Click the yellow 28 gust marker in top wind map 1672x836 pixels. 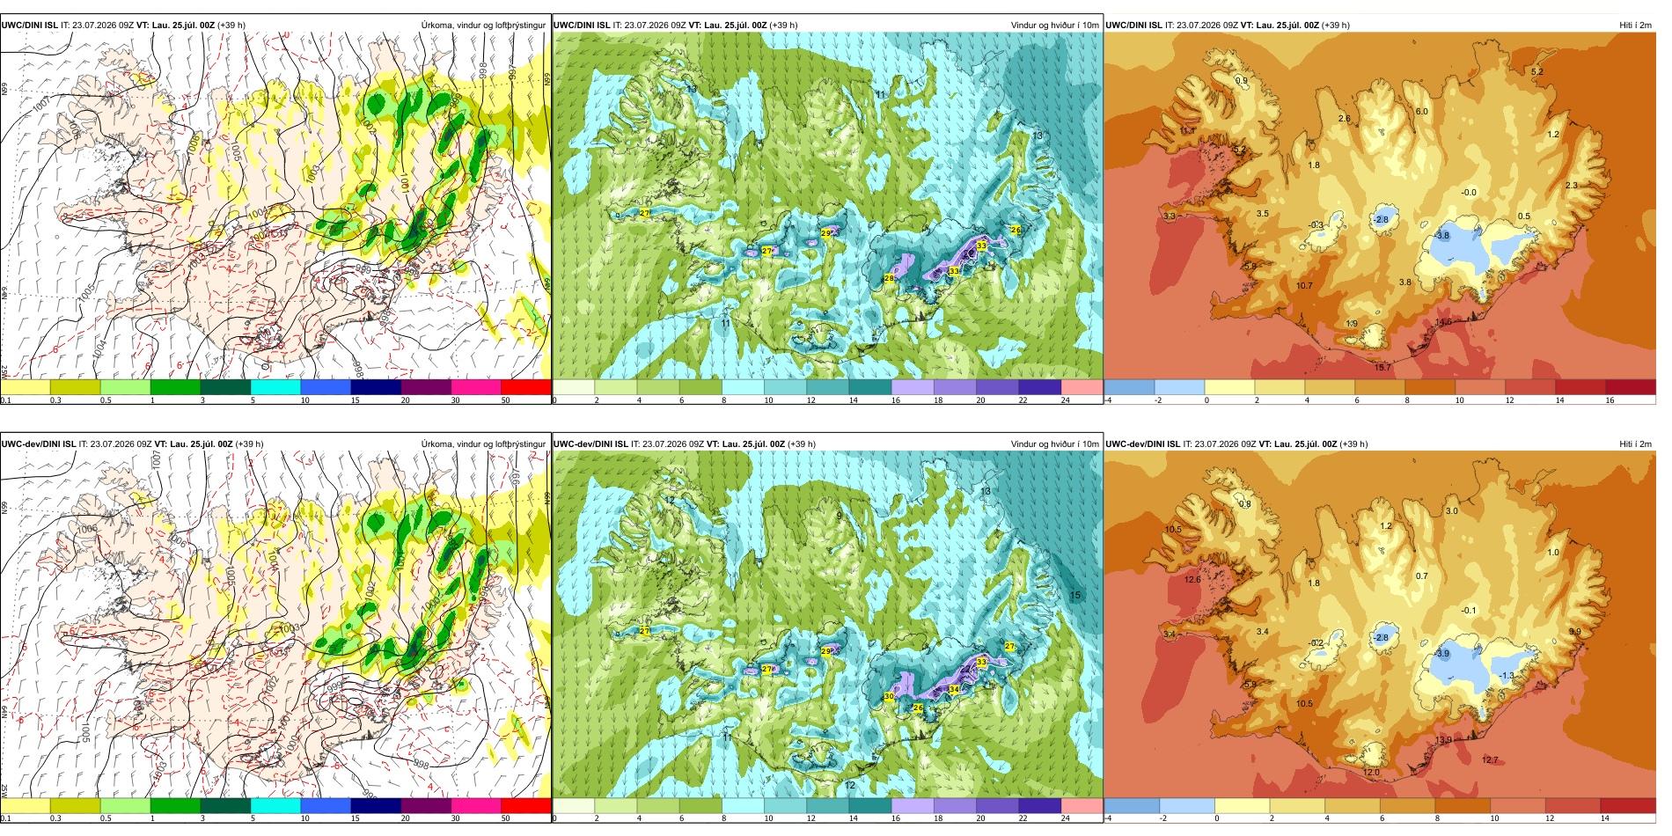pyautogui.click(x=889, y=278)
